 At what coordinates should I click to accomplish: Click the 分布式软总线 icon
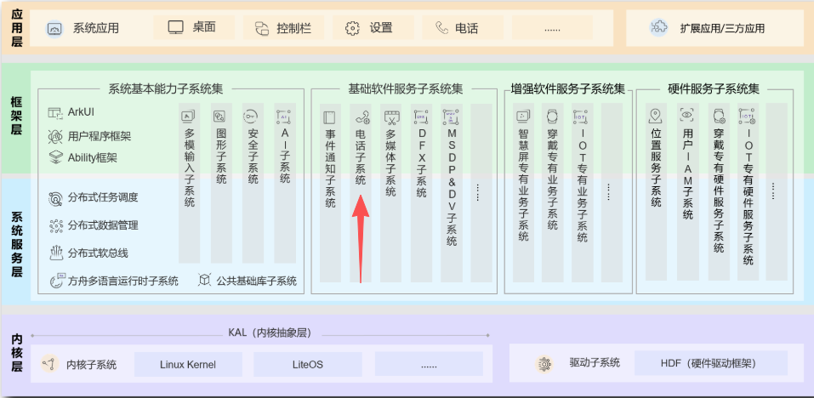pyautogui.click(x=55, y=253)
